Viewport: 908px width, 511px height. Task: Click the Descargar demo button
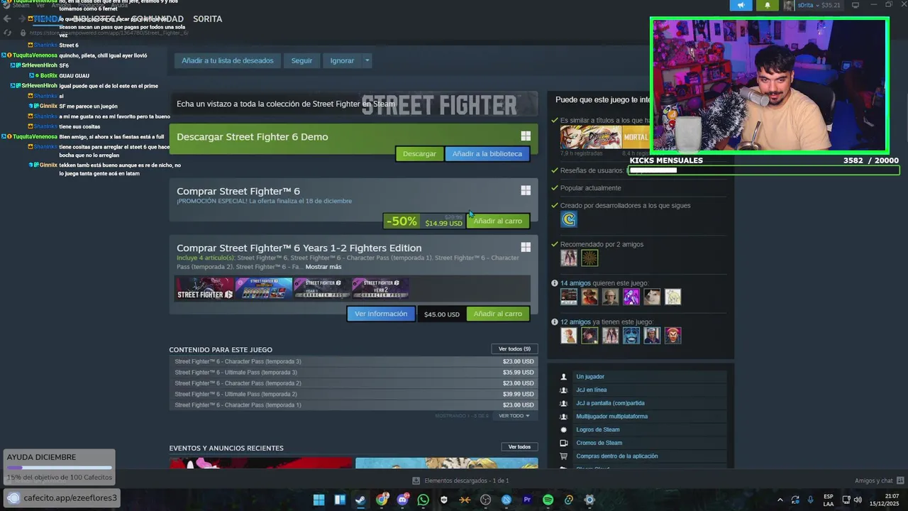(419, 153)
